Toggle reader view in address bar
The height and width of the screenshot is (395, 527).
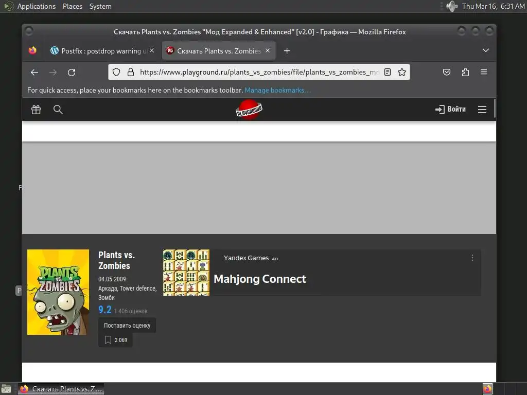pyautogui.click(x=388, y=72)
